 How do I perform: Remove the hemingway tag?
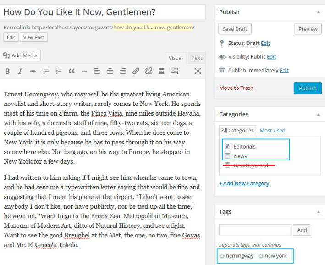click(222, 256)
